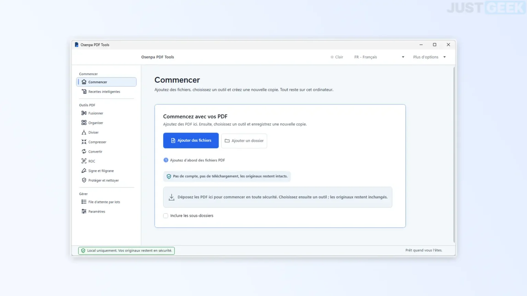Image resolution: width=527 pixels, height=296 pixels.
Task: Click the folder icon in Ajouter un dossier
Action: [x=227, y=141]
